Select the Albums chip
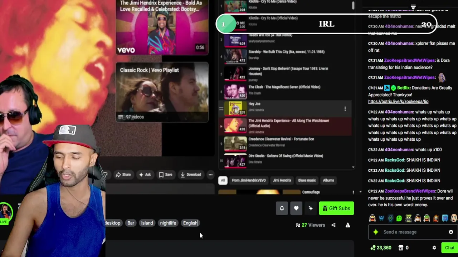 [x=328, y=180]
